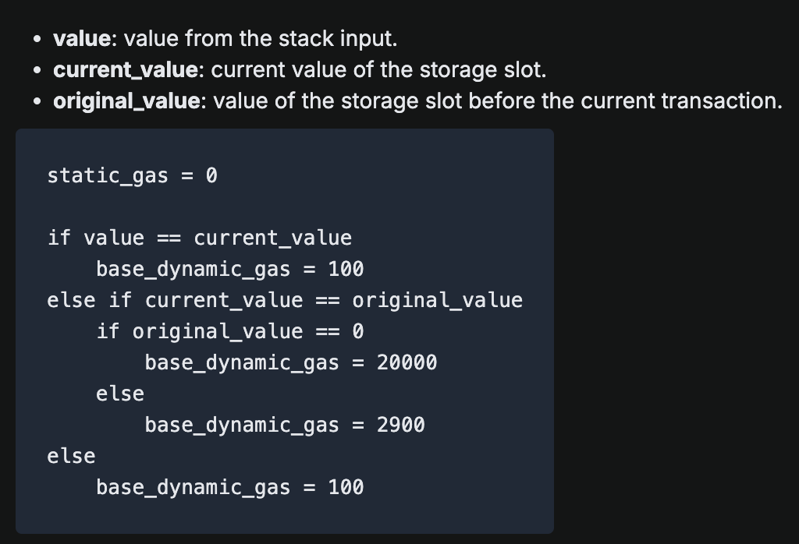Click the unindented final "else" keyword

point(71,456)
